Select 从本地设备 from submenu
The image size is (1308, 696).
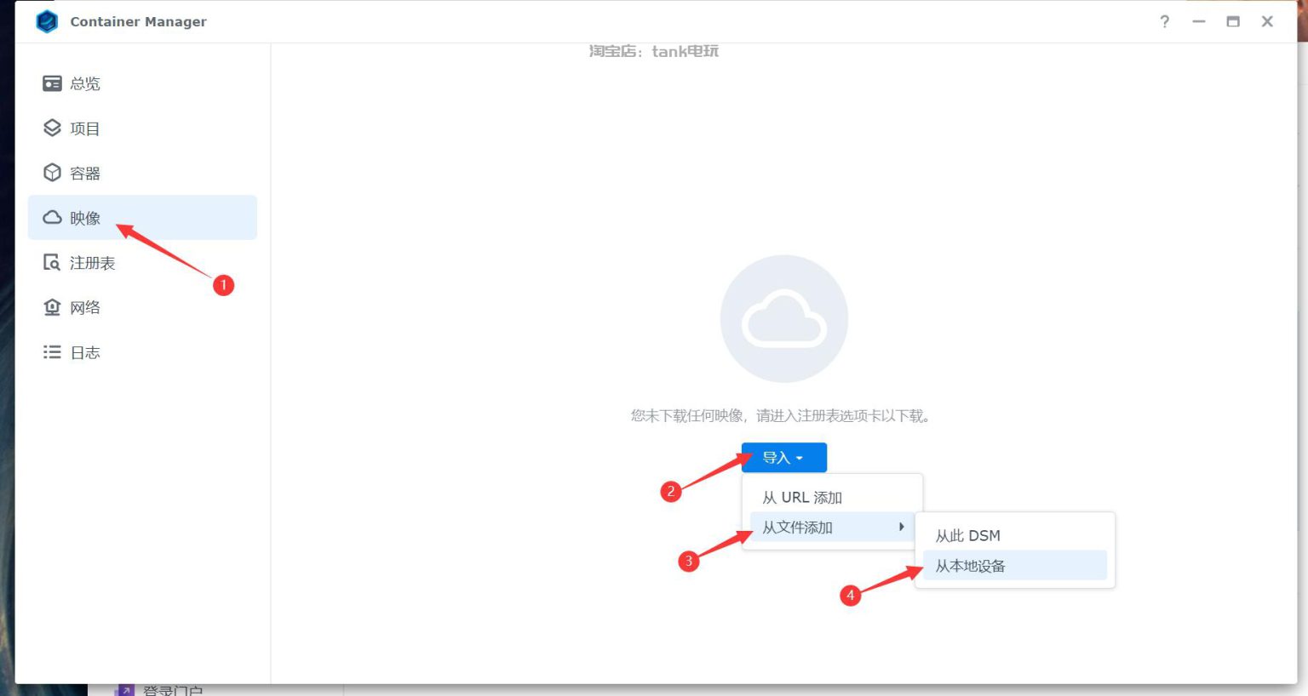tap(970, 566)
